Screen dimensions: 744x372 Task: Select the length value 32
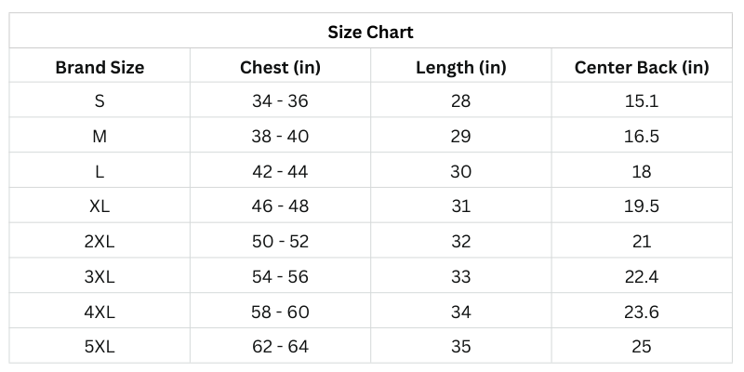pos(460,242)
